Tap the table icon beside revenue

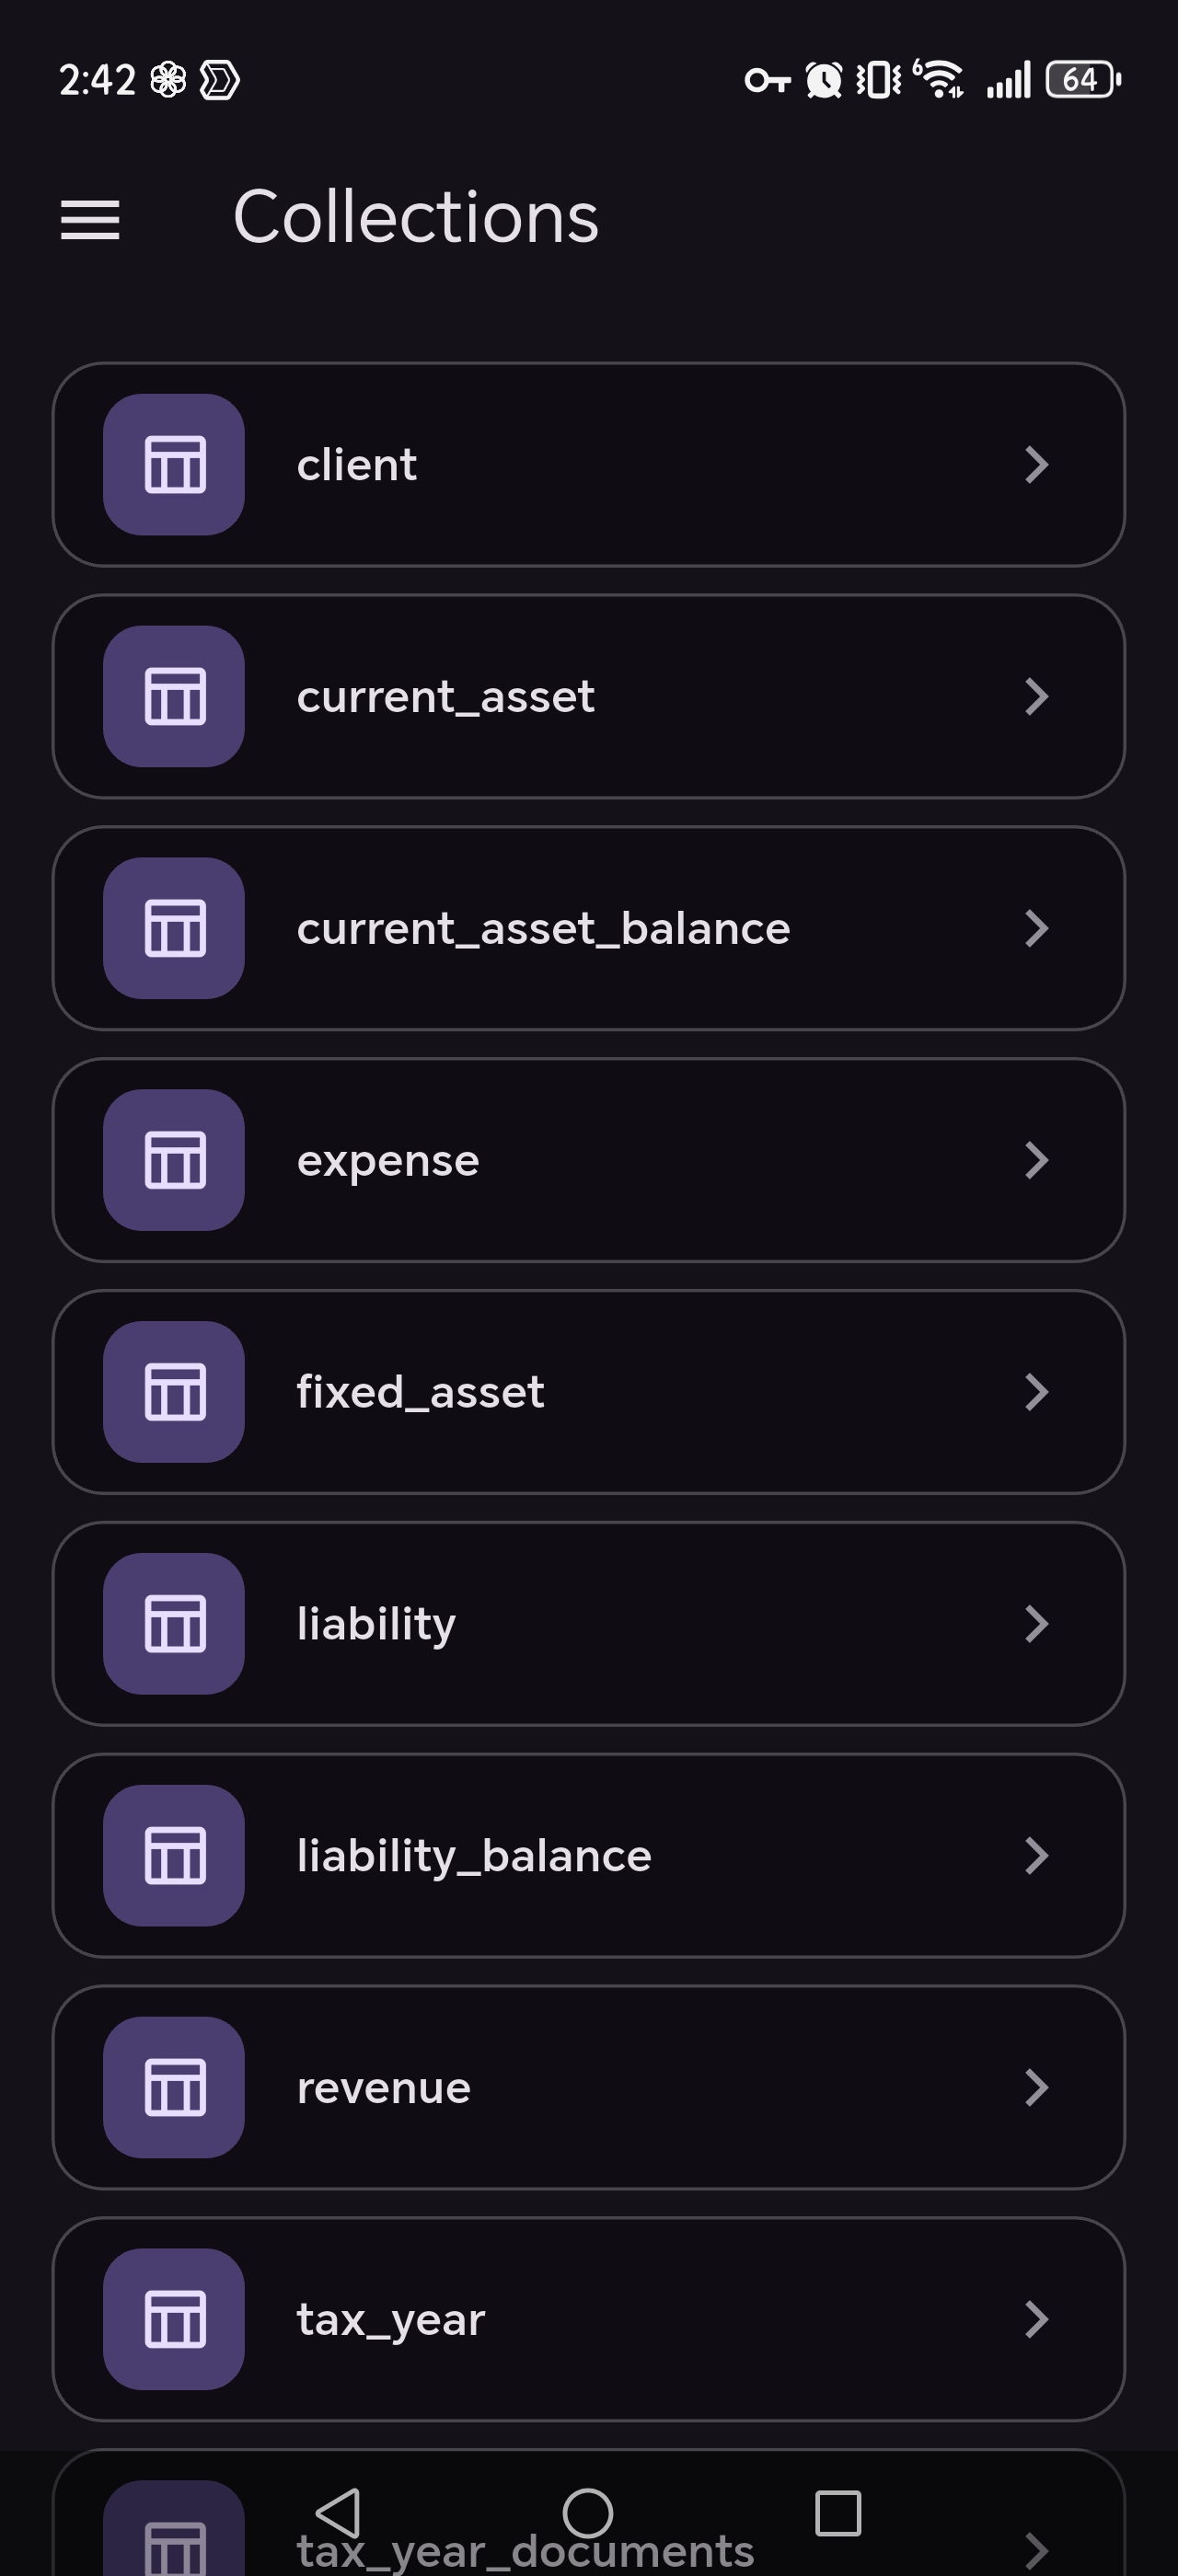click(x=174, y=2087)
